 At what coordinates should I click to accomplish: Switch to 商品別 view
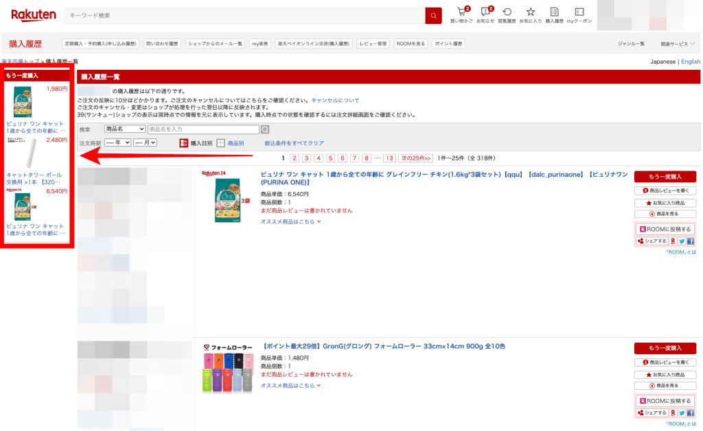pyautogui.click(x=231, y=143)
